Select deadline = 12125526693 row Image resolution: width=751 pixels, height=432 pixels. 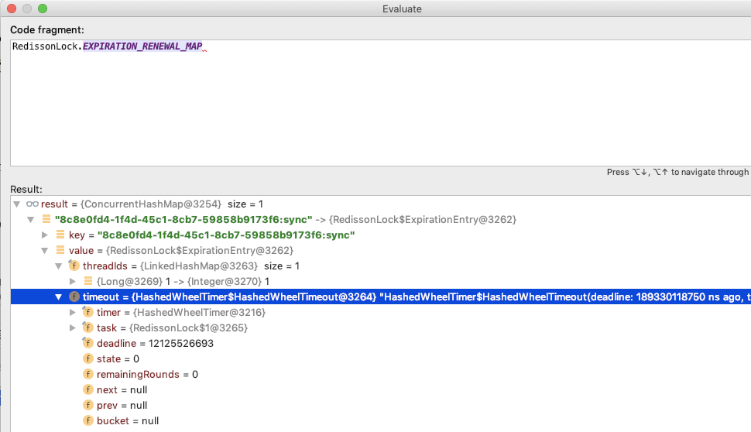coord(381,344)
